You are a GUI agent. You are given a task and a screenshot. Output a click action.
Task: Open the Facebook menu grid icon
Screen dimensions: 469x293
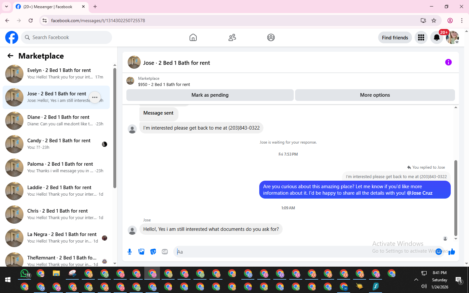(421, 37)
